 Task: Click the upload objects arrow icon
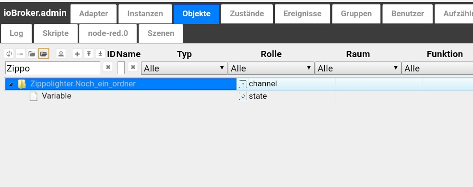point(89,54)
